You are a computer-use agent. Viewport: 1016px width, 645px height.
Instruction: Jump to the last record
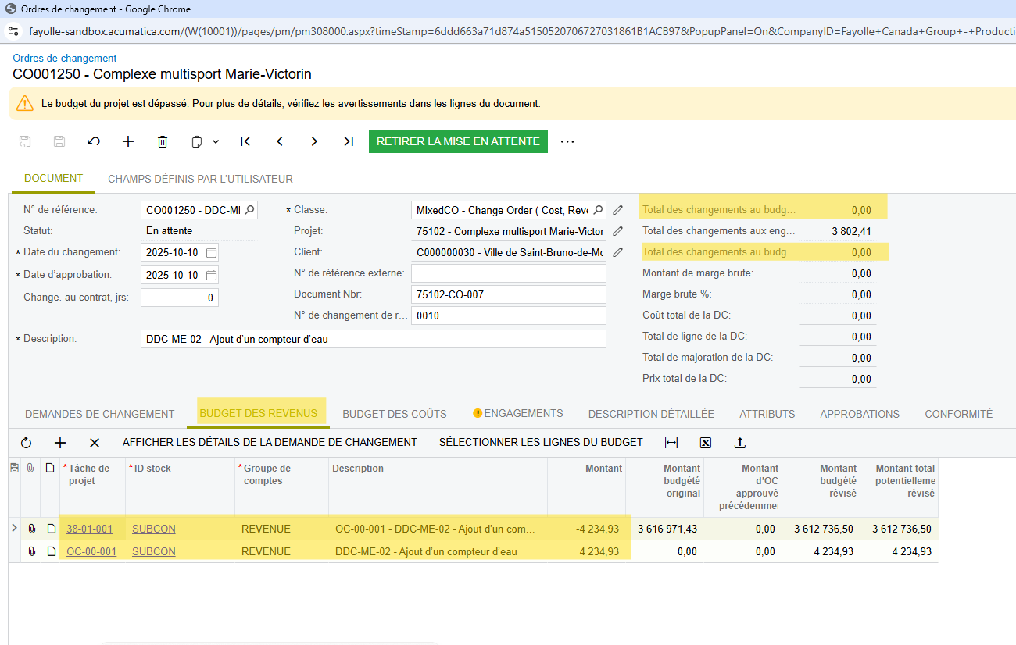349,141
